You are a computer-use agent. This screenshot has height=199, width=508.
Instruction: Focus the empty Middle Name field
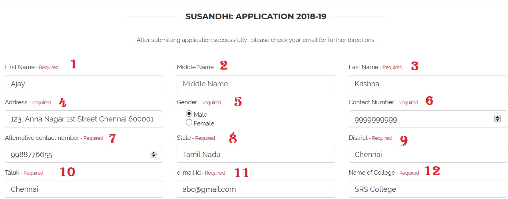(x=256, y=84)
